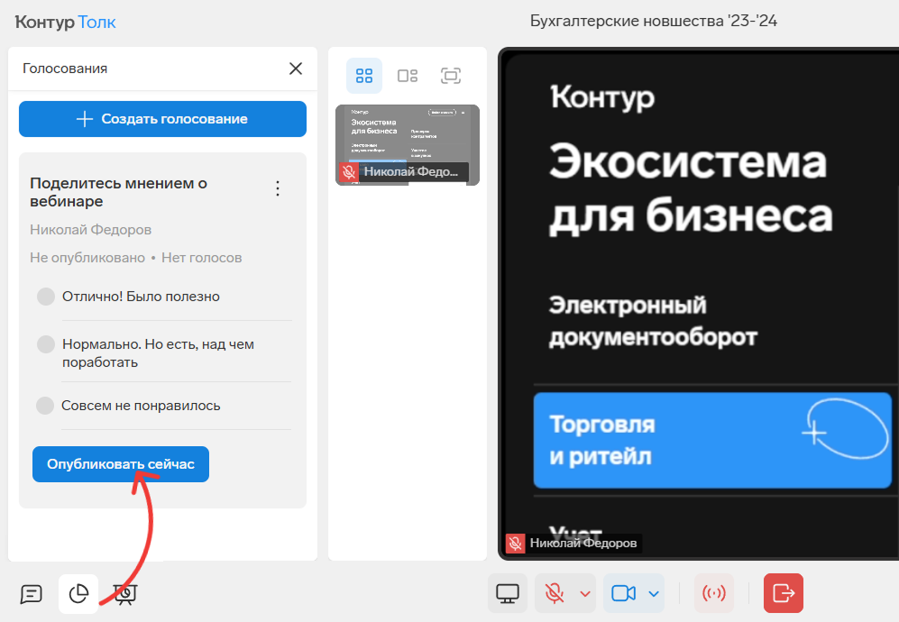Image resolution: width=899 pixels, height=622 pixels.
Task: Open the whiteboard presentation icon
Action: coord(124,594)
